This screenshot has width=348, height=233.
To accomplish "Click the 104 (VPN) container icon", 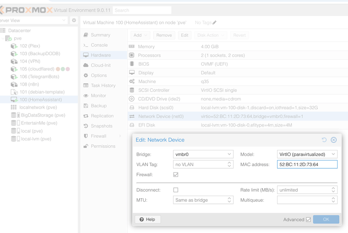I will (14, 61).
